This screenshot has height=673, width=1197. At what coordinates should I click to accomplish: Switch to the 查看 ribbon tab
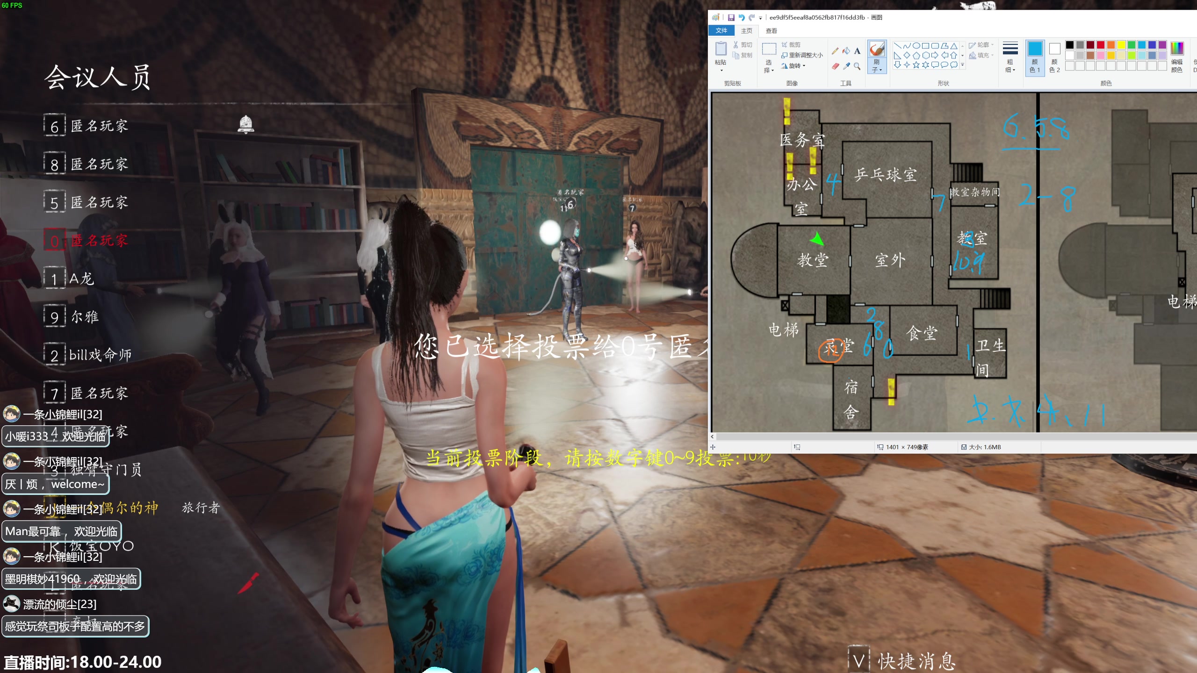coord(772,30)
